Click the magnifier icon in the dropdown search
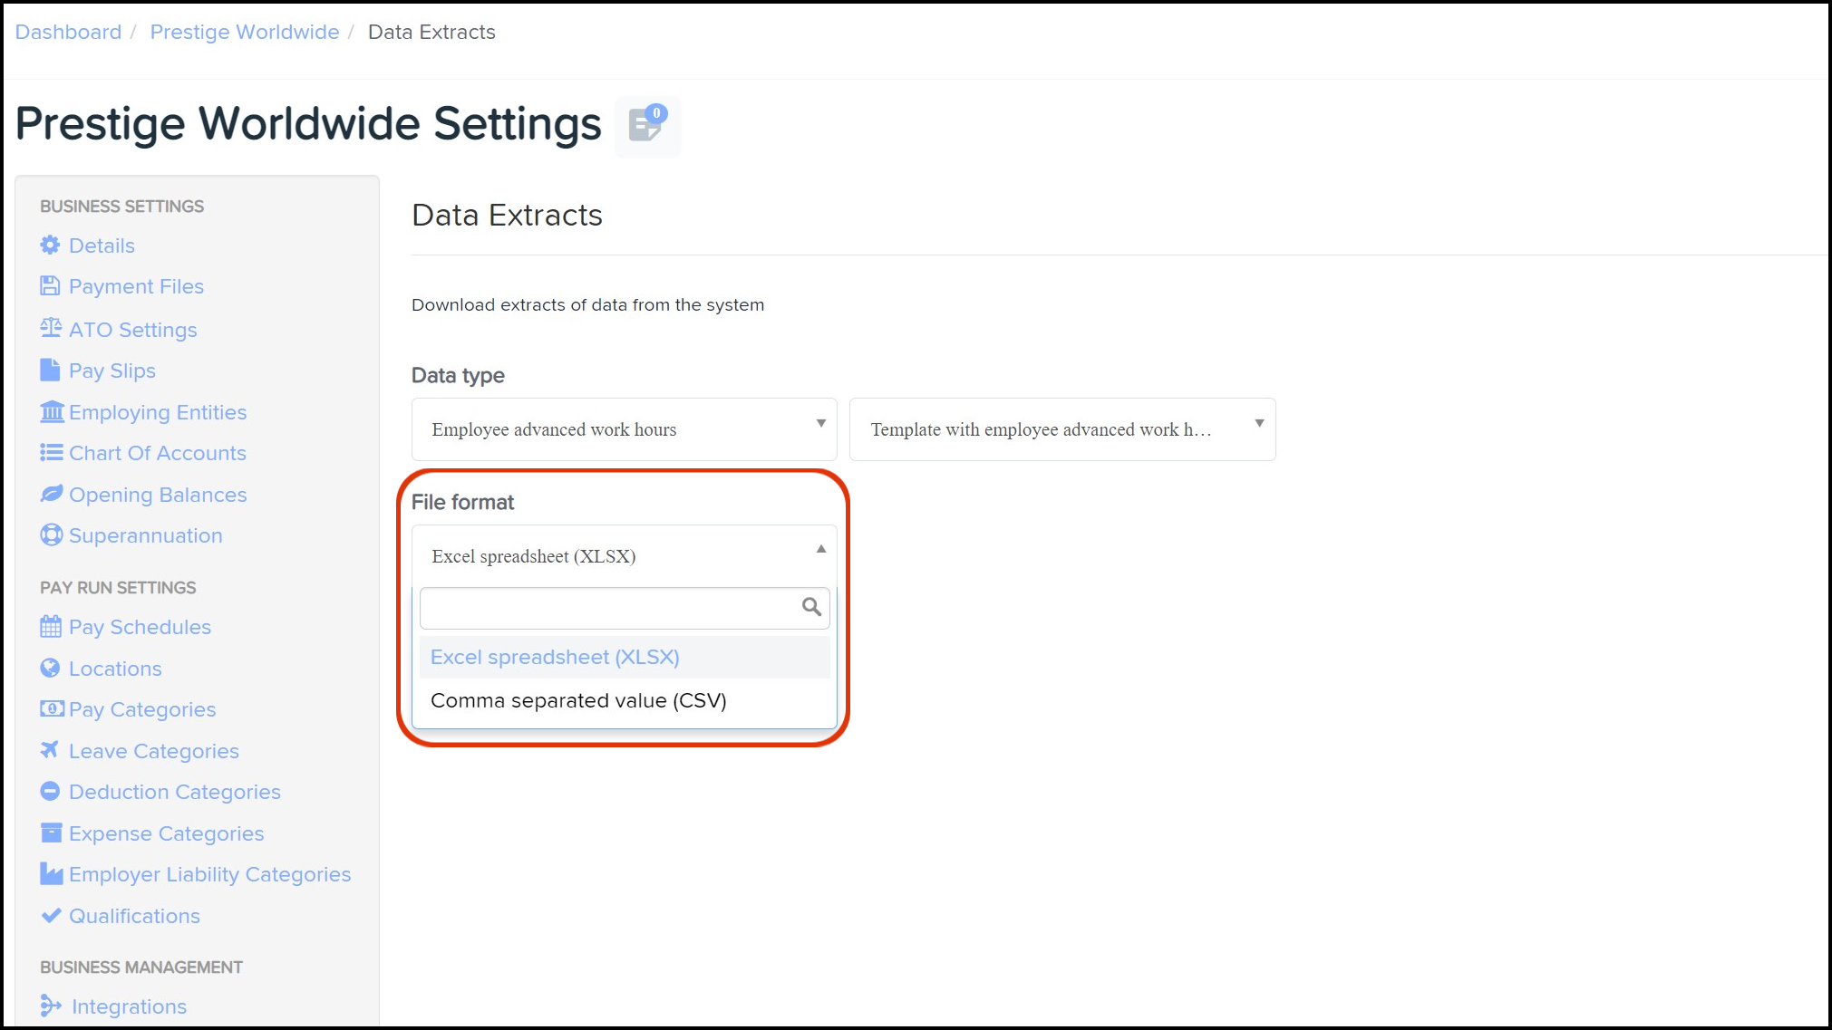The image size is (1832, 1030). [x=811, y=607]
